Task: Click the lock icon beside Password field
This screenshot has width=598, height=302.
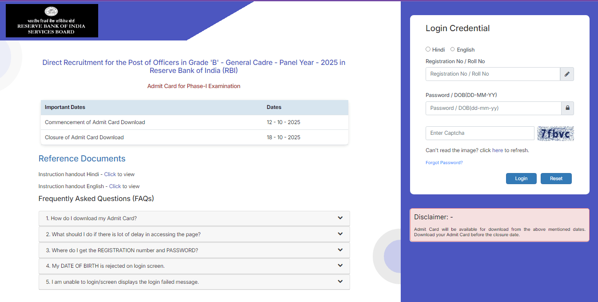Action: [567, 108]
